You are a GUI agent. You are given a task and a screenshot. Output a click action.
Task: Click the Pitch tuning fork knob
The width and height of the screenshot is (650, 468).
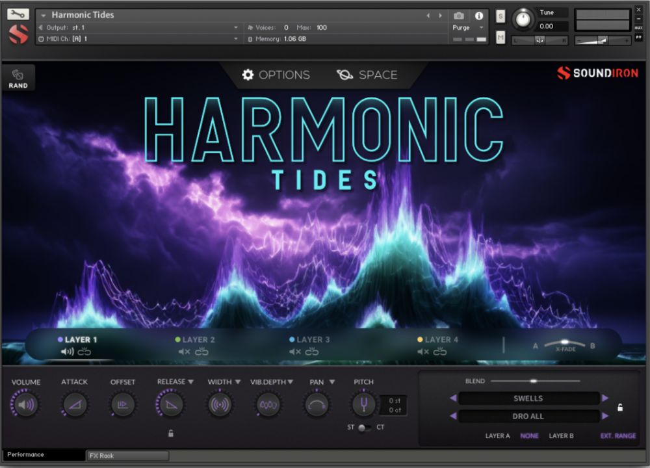363,406
